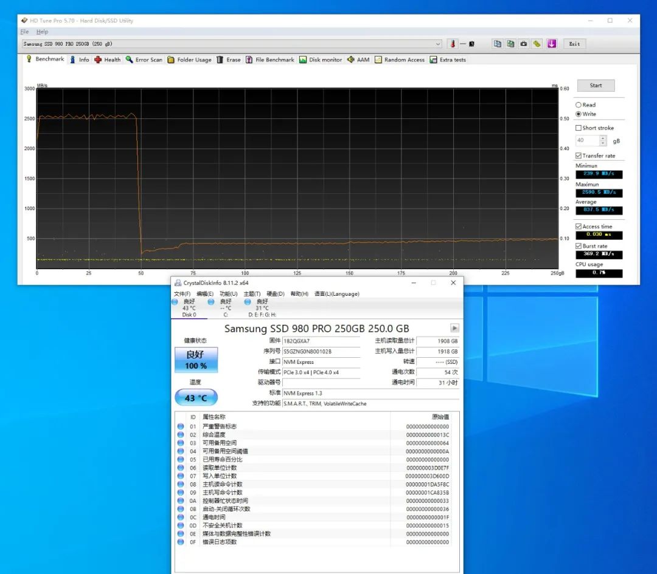The image size is (657, 574).
Task: Click the blue 良好 100% health status box
Action: point(196,360)
